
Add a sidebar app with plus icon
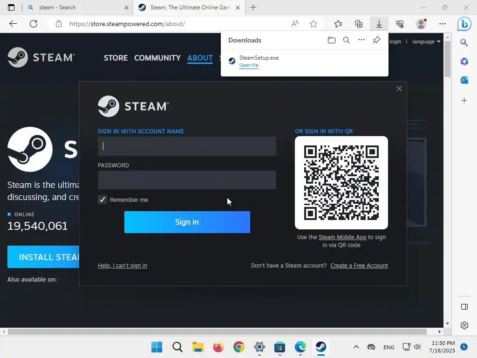tap(464, 101)
